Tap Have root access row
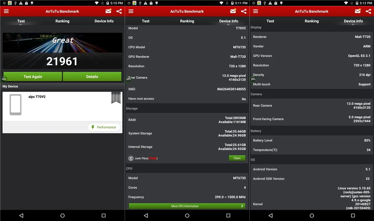This screenshot has height=221, width=374. pos(187,98)
